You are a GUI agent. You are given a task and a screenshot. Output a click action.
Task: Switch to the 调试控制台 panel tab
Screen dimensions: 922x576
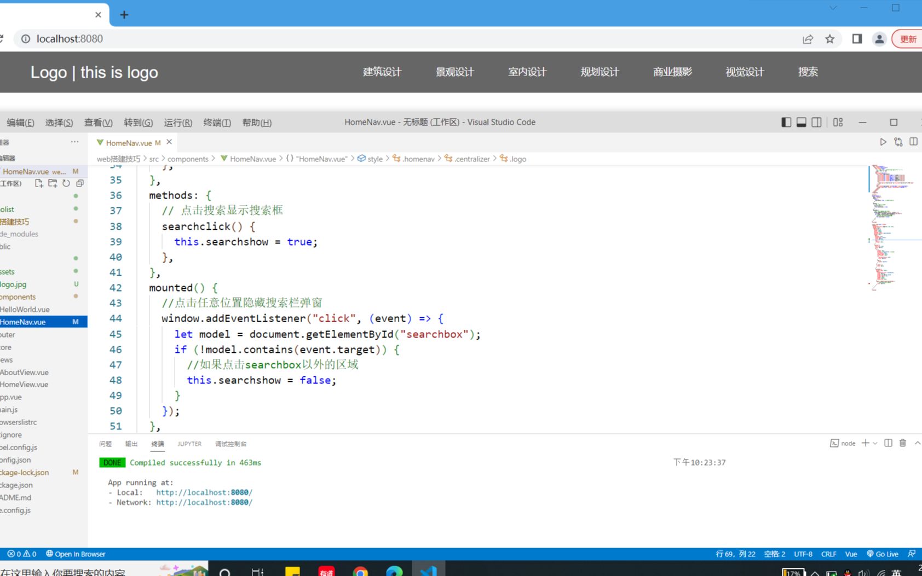[x=231, y=444]
